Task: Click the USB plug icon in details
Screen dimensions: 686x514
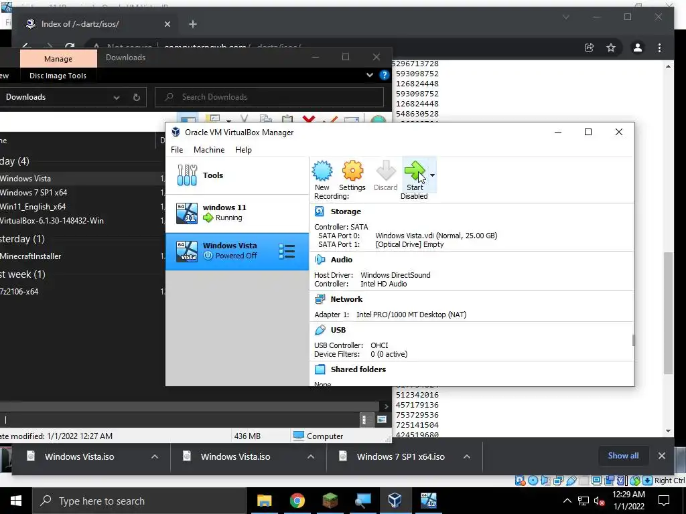Action: click(x=320, y=330)
